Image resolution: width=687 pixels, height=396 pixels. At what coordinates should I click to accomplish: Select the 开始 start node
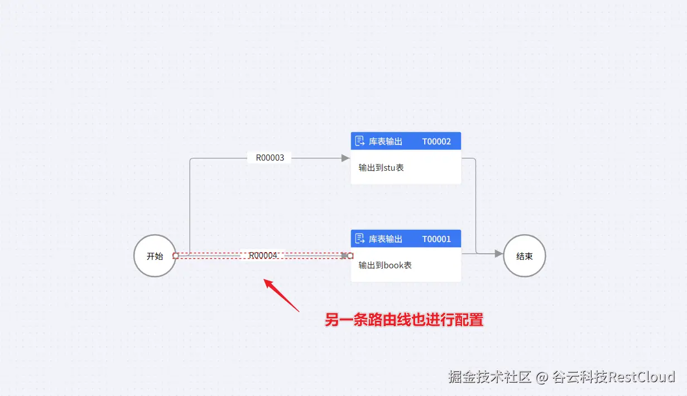155,256
